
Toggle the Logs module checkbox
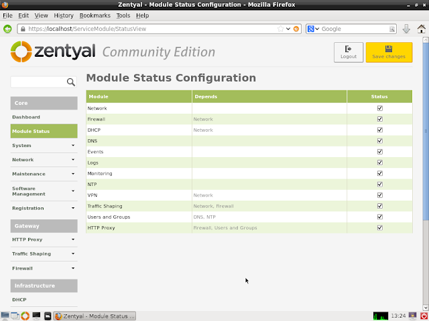tap(380, 163)
